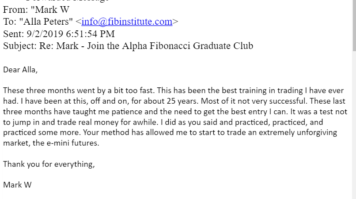Click the time 6:51:54 PM
This screenshot has height=199, width=356.
tap(91, 34)
